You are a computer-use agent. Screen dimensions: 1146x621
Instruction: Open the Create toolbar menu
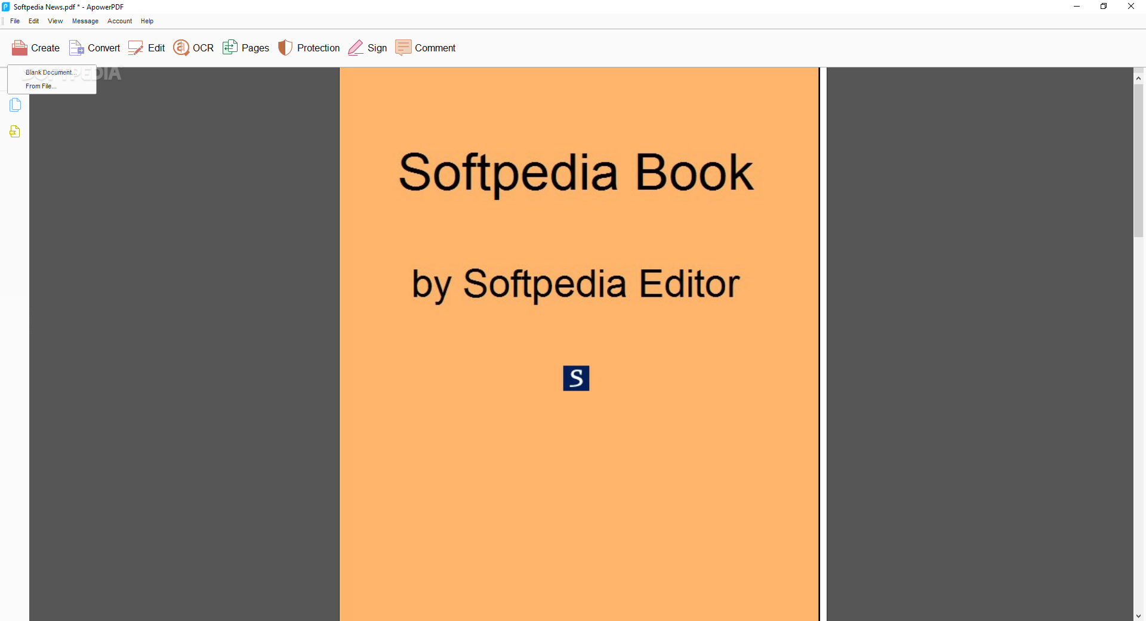36,48
